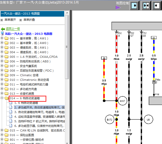162x144 pixels.
Task: Open page 4. 齿轮油温度传感器
Action: [40, 117]
